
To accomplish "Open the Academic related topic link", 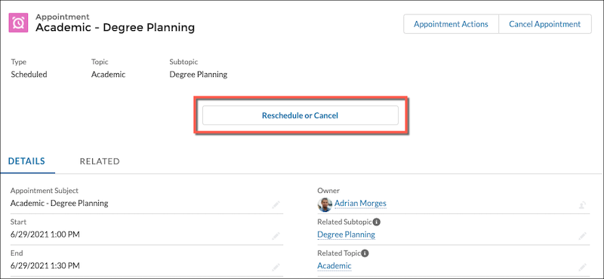I will (x=334, y=265).
